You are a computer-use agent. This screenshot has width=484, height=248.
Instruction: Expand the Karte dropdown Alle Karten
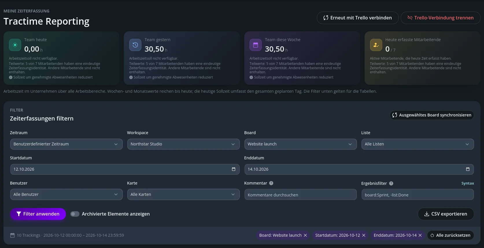tap(184, 194)
